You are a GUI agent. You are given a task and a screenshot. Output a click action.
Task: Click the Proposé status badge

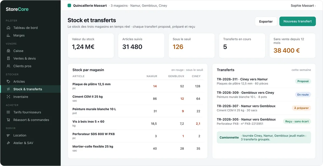(303, 81)
